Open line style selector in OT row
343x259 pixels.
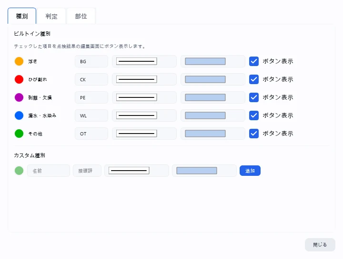click(x=144, y=134)
